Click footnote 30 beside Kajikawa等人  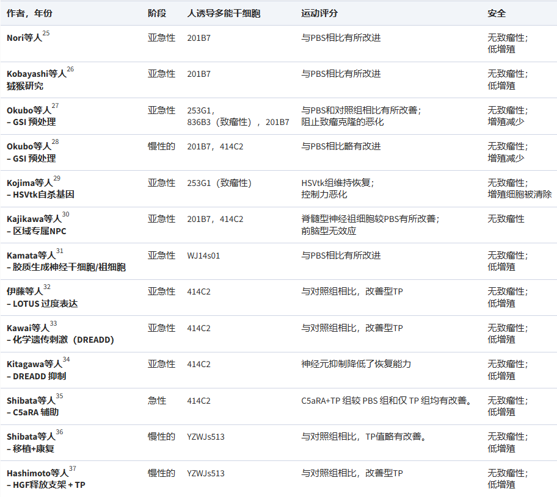[65, 215]
